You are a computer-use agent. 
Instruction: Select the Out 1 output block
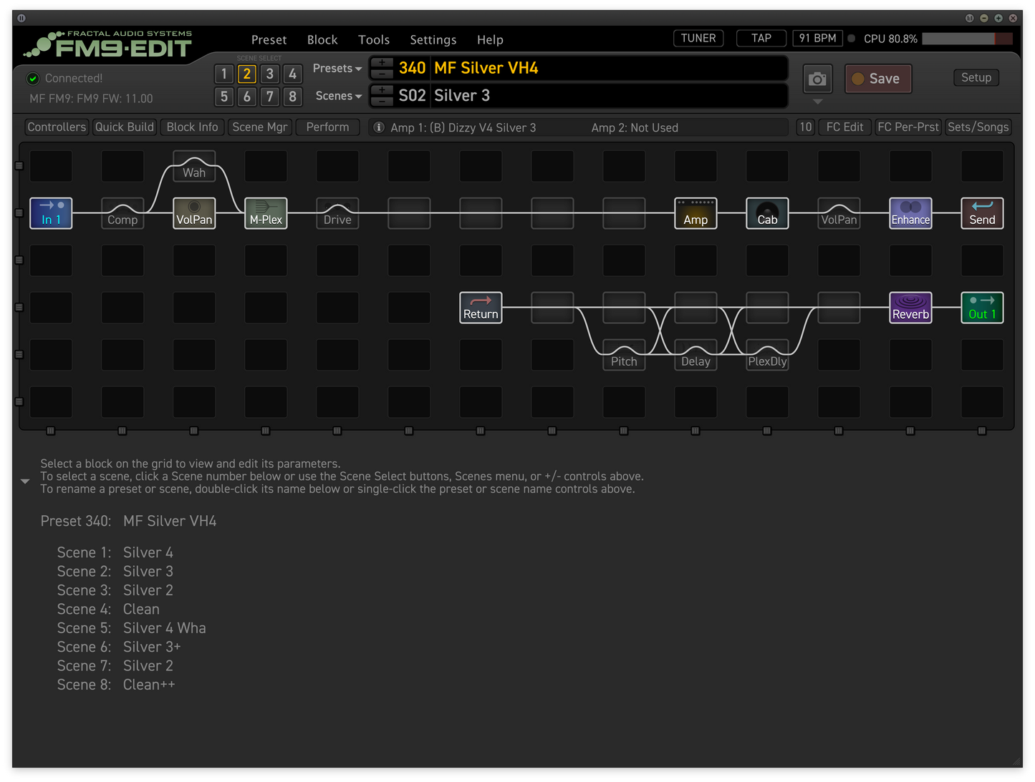982,308
